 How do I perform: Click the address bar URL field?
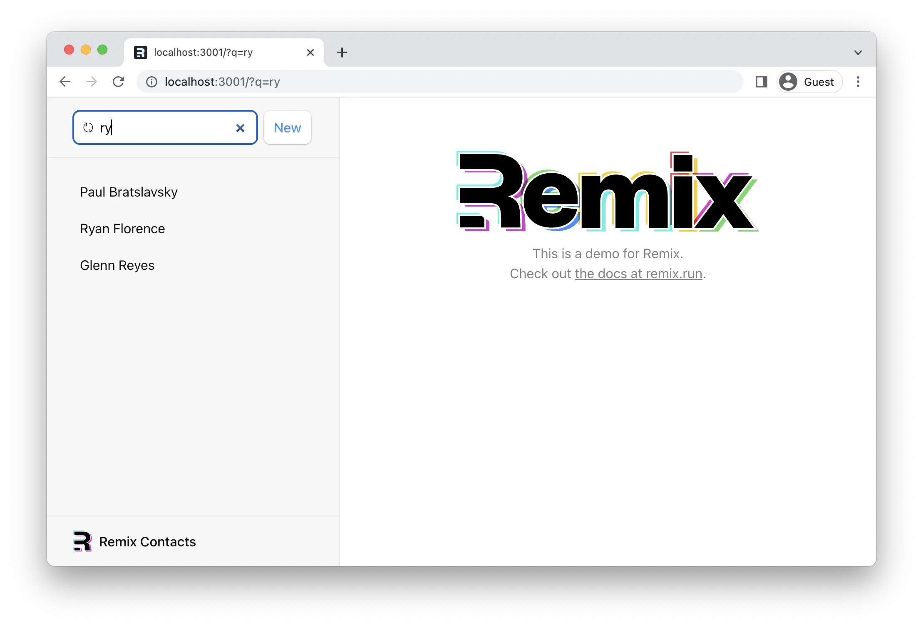point(440,82)
